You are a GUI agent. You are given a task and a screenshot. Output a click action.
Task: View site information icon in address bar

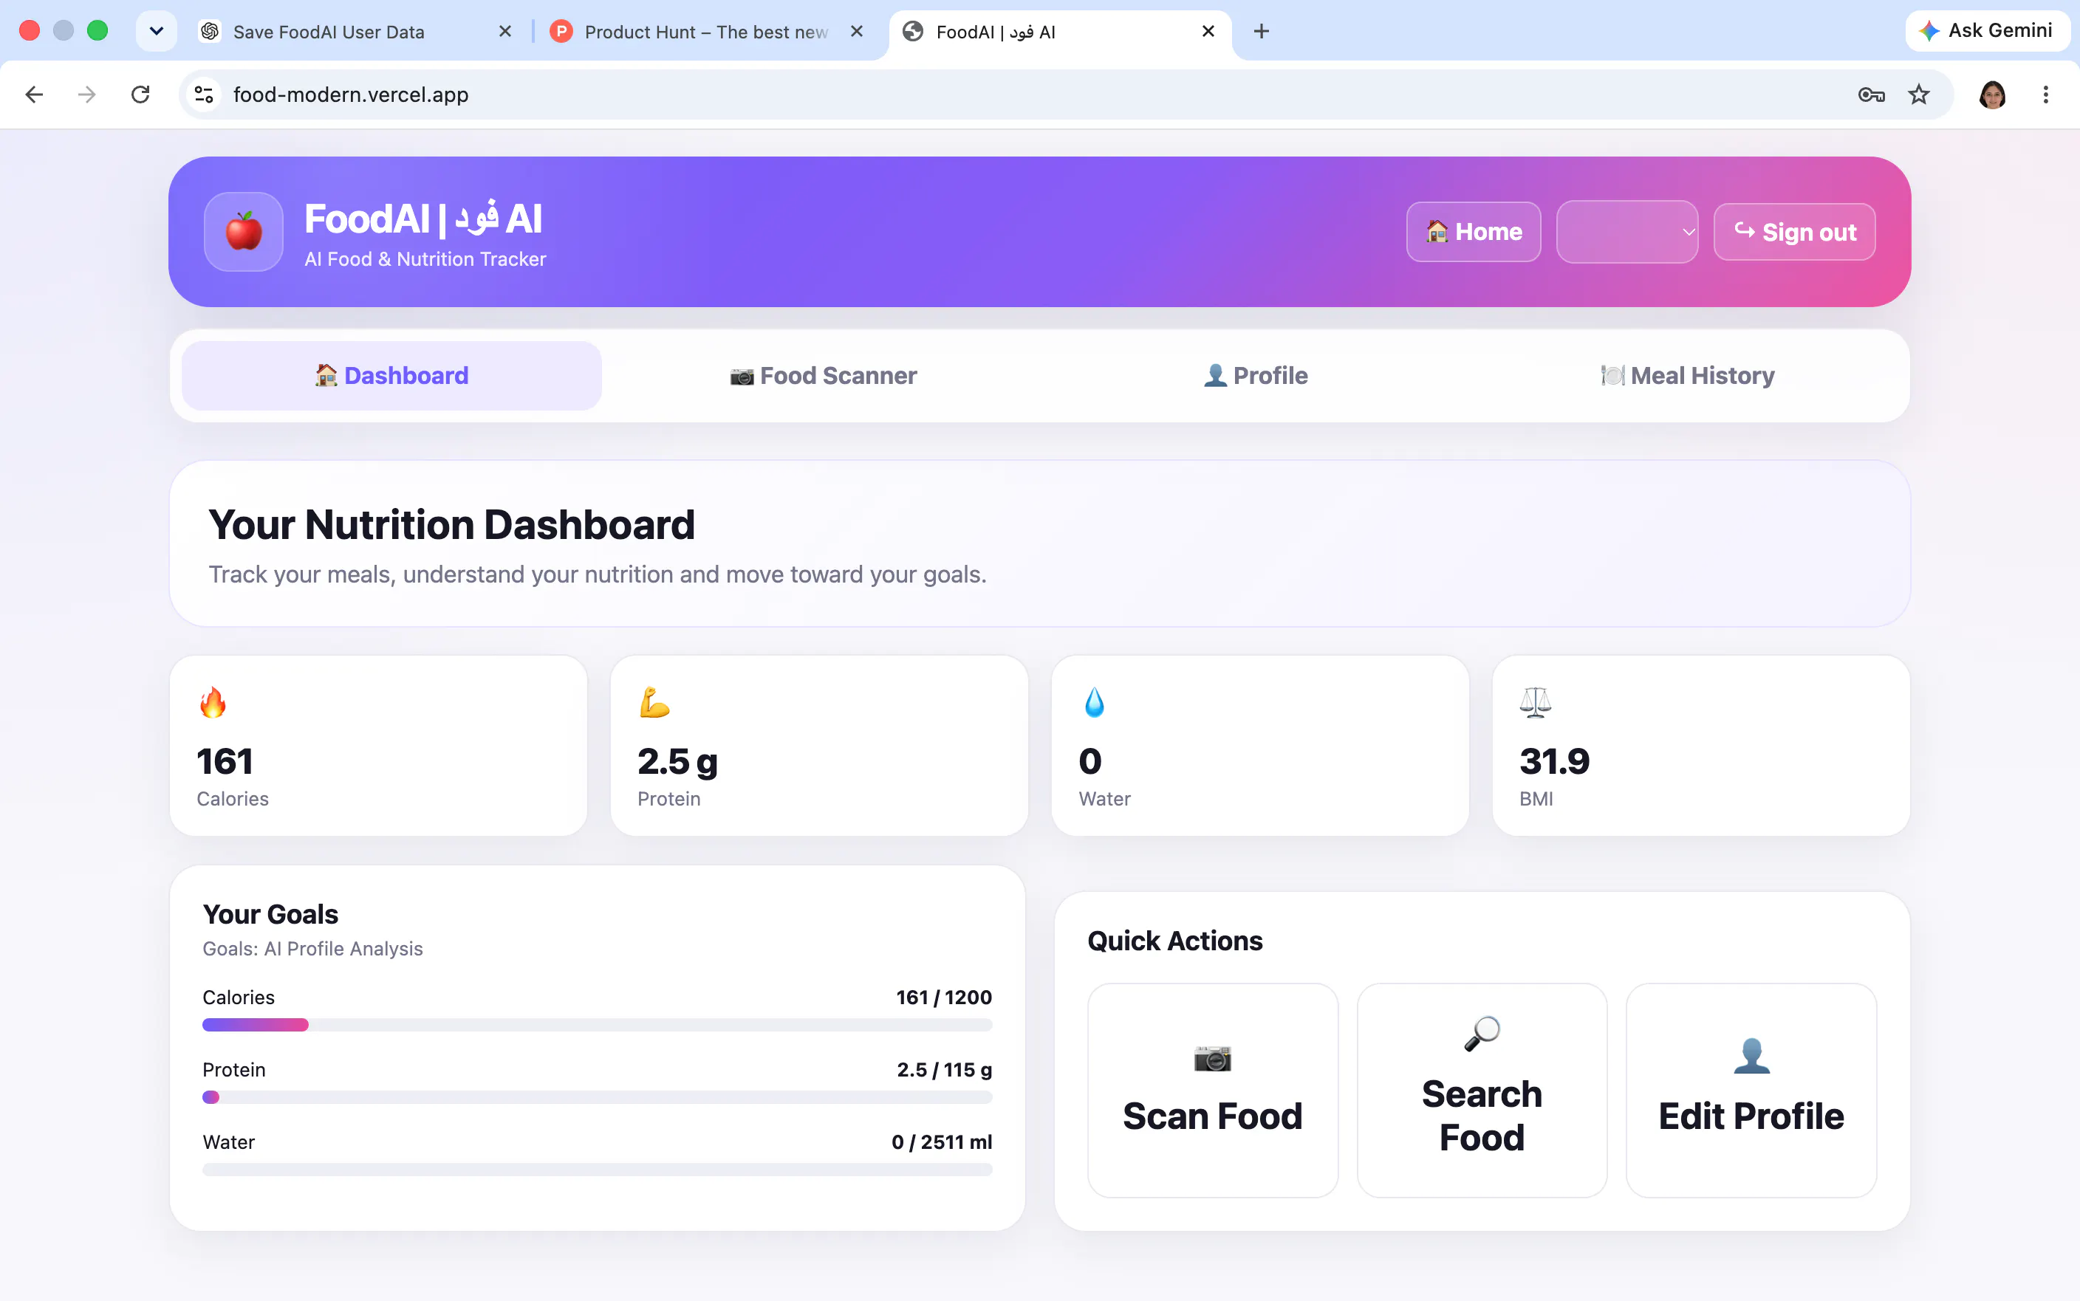[204, 95]
